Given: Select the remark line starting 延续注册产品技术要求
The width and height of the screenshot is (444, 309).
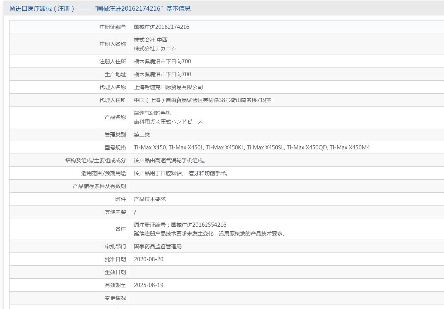Looking at the screenshot, I should click(210, 234).
